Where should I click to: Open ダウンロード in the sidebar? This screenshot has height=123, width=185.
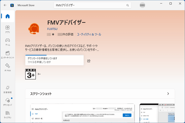pyautogui.click(x=7, y=102)
